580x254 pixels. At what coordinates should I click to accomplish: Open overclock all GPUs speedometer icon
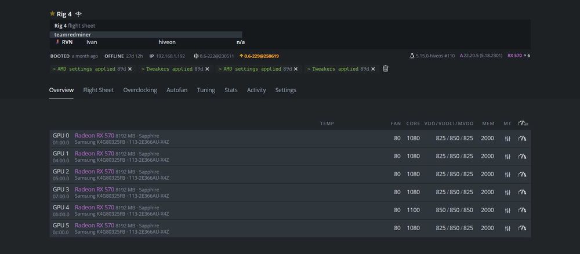[x=523, y=123]
